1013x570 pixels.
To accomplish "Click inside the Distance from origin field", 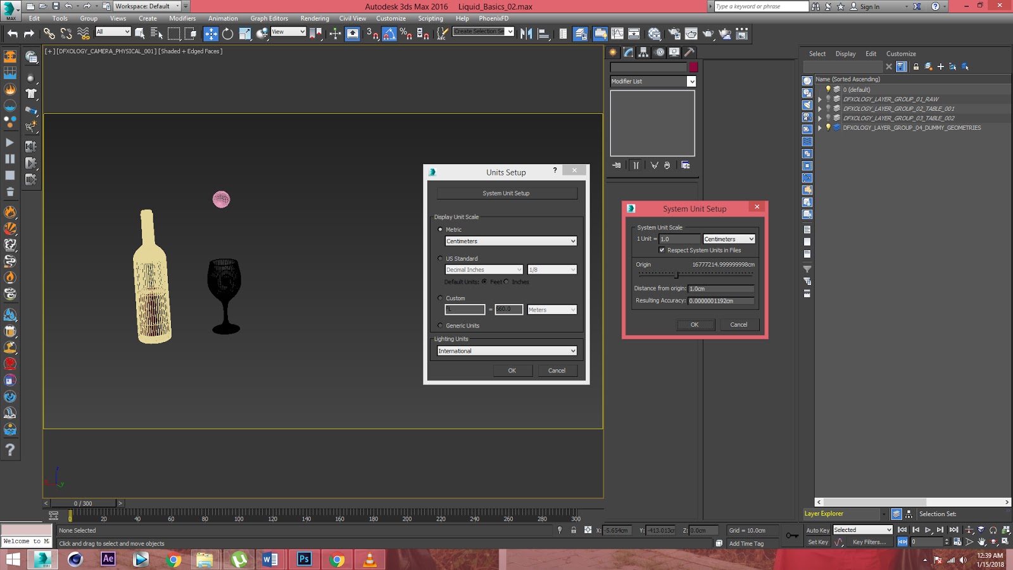I will [x=720, y=288].
